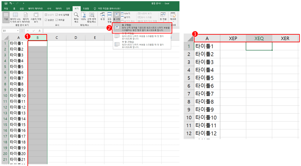Click the select-all corner in left sheet
Screen dimensions: 301x166
(x=5, y=37)
